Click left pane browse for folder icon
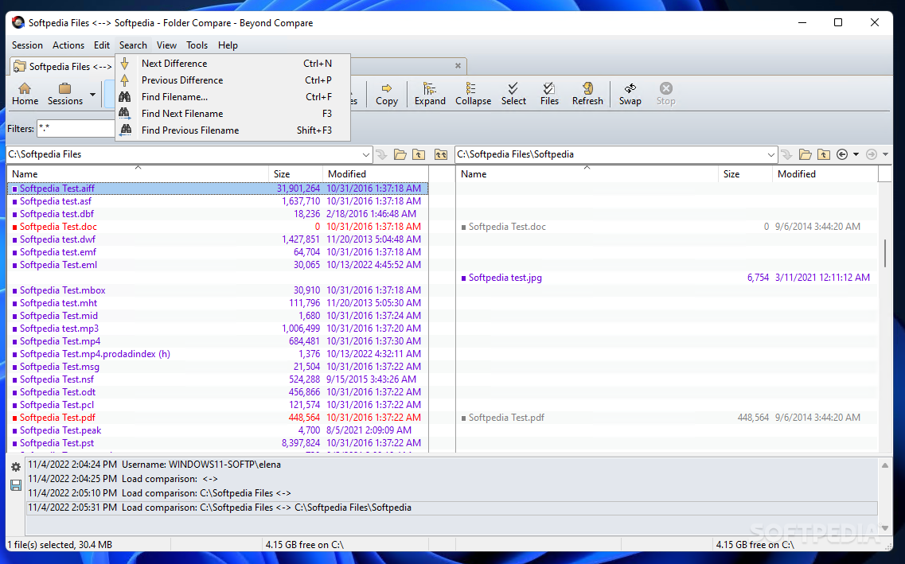This screenshot has height=564, width=905. click(x=400, y=154)
